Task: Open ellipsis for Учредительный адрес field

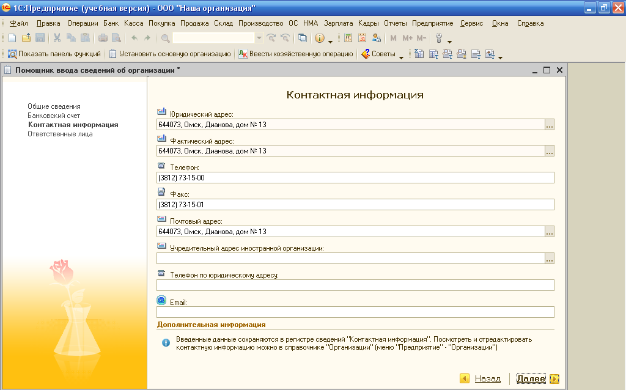Action: pyautogui.click(x=550, y=259)
